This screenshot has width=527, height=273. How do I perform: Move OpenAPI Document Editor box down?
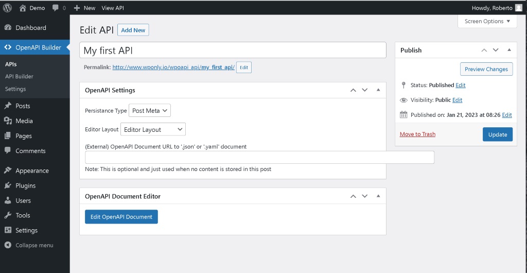click(x=365, y=196)
